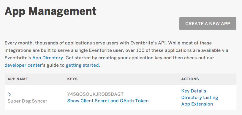The image size is (242, 115).
Task: Visit the developer center link
Action: 23,65
